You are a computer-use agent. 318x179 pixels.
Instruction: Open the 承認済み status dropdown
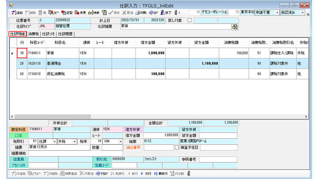303,13
